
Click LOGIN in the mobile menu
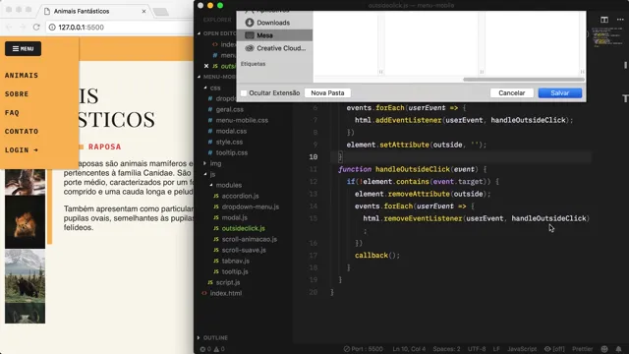click(x=22, y=150)
